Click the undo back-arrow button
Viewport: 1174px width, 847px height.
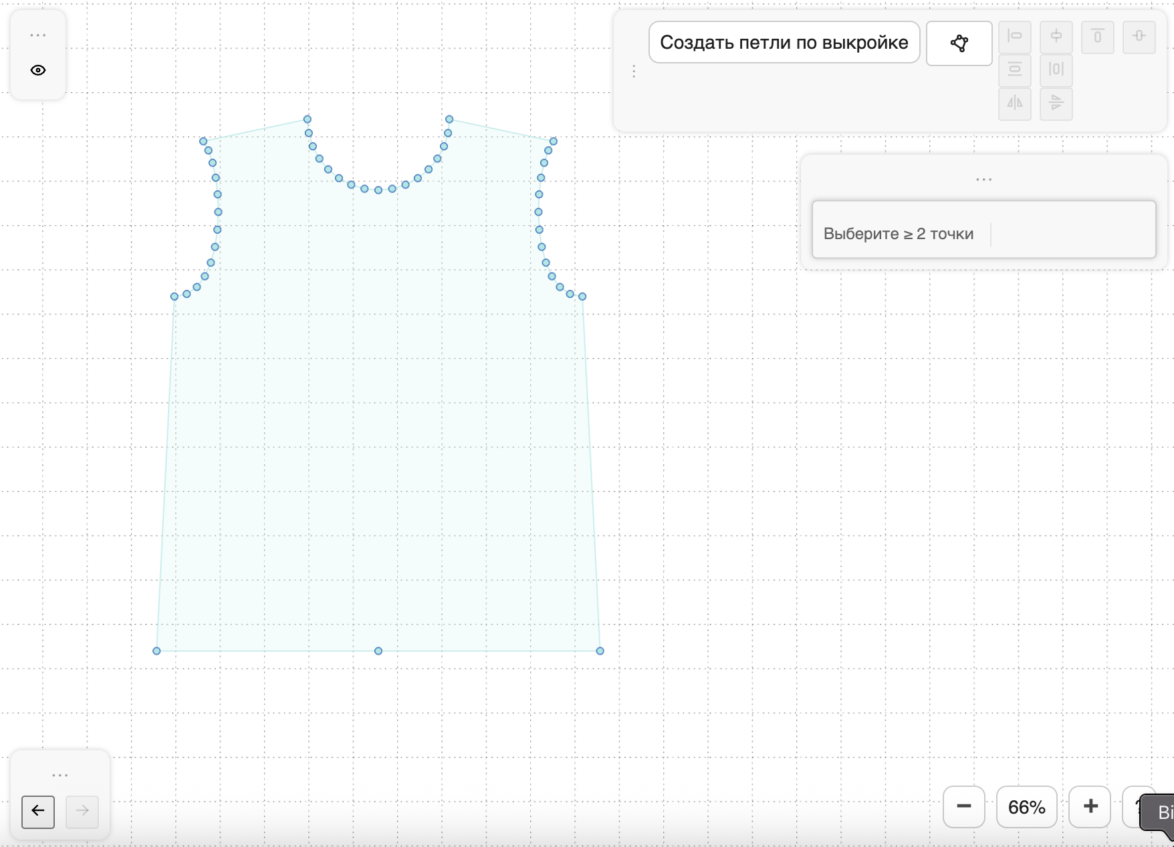pyautogui.click(x=38, y=811)
